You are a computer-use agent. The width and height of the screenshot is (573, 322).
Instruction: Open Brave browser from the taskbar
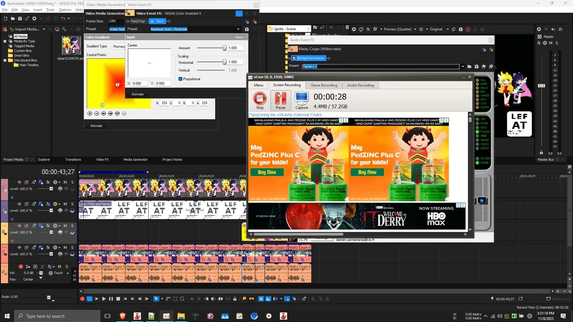pyautogui.click(x=123, y=316)
